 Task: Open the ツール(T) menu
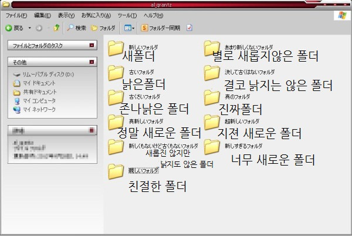coord(127,15)
